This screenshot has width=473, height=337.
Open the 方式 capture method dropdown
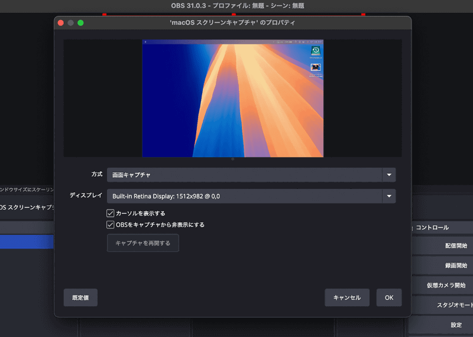tap(251, 175)
